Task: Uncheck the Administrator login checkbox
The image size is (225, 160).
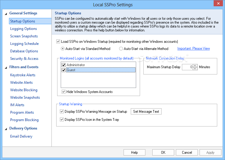Action: coord(63,65)
